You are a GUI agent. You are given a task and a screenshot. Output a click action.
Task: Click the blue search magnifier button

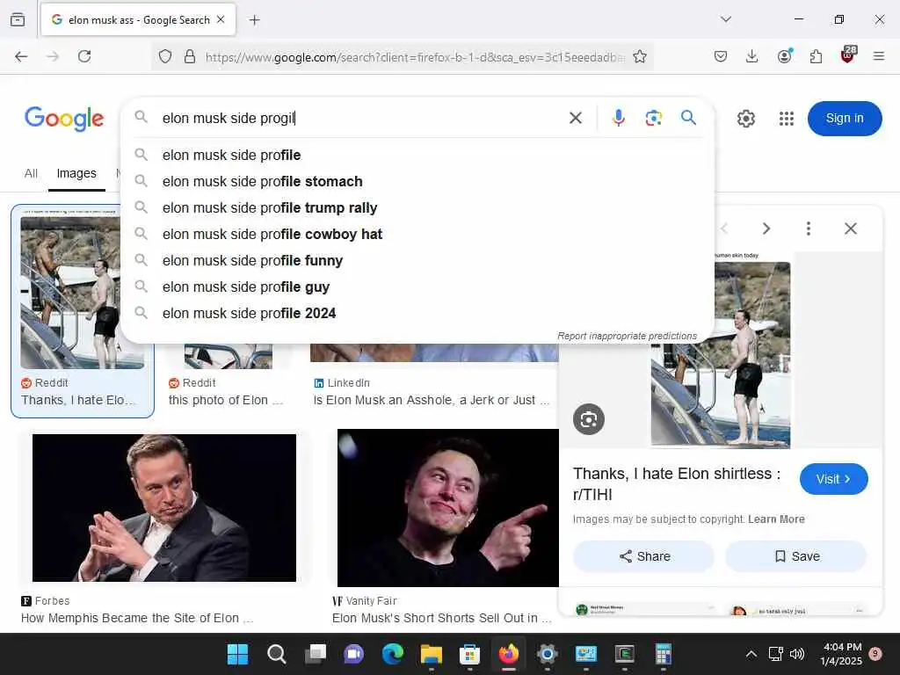(x=688, y=118)
